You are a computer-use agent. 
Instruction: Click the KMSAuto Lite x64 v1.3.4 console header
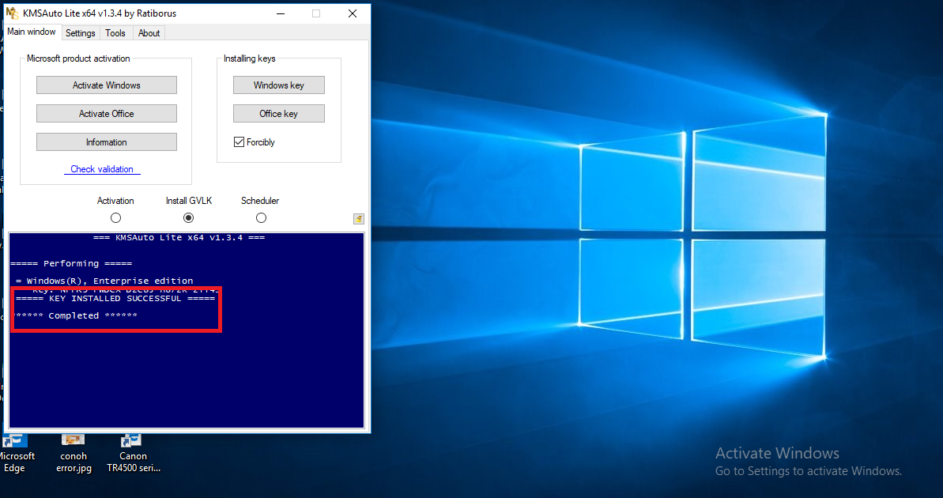pos(179,238)
